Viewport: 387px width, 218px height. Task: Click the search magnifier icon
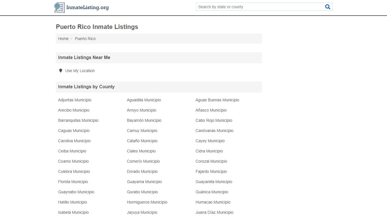[x=328, y=7]
